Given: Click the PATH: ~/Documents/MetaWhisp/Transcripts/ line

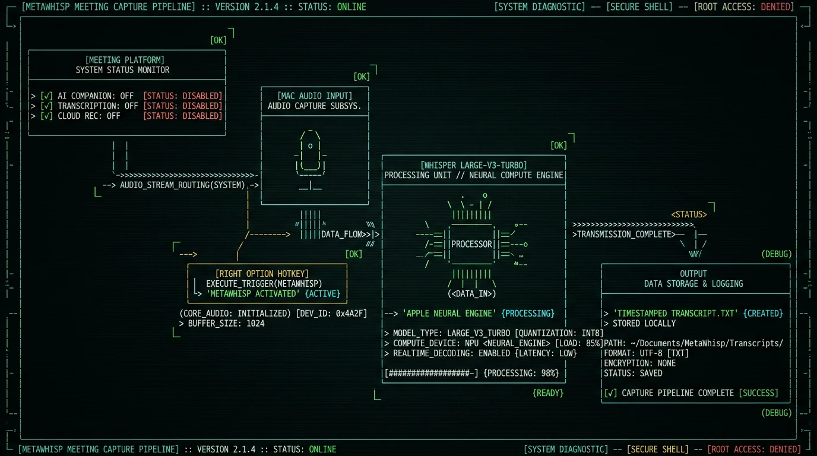Looking at the screenshot, I should (693, 343).
